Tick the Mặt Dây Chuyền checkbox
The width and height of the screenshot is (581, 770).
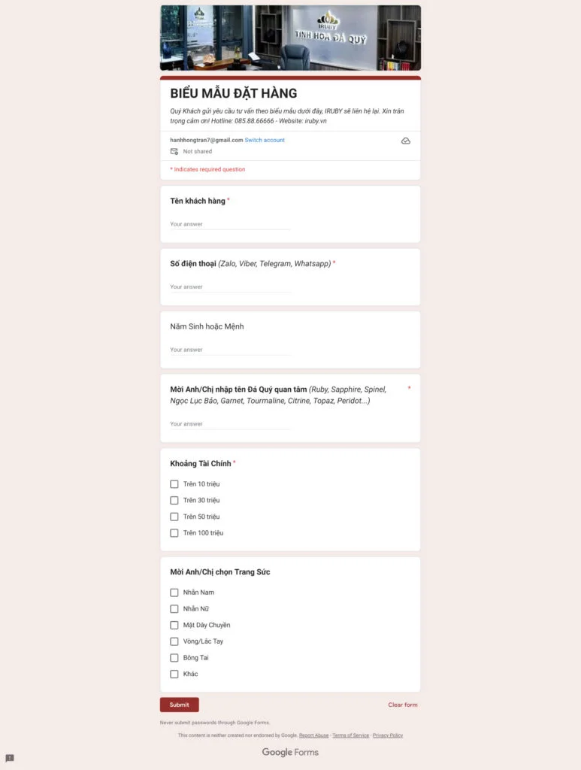click(x=174, y=625)
